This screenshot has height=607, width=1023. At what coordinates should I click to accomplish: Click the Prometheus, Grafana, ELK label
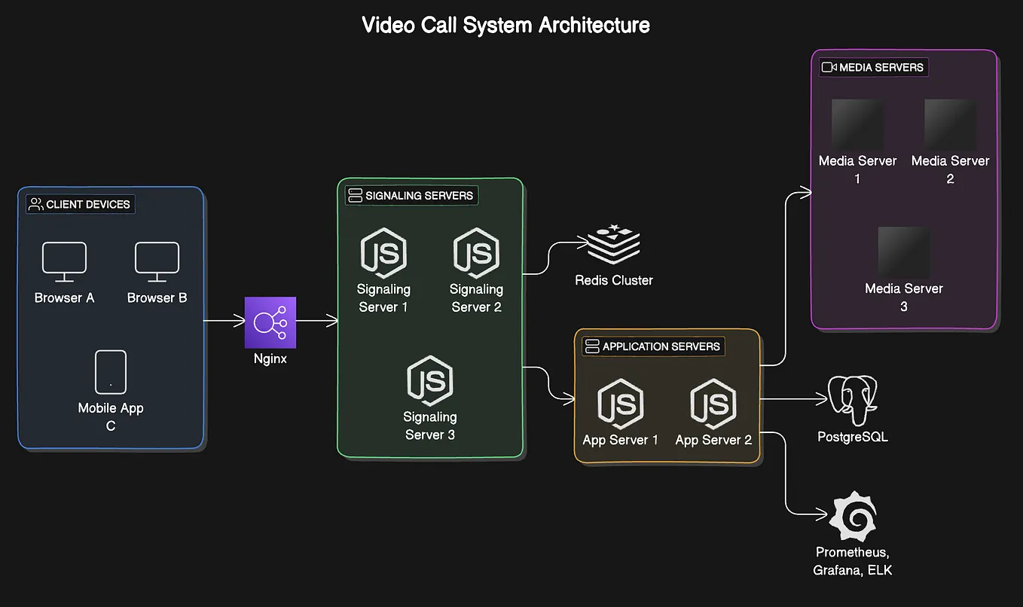(853, 561)
